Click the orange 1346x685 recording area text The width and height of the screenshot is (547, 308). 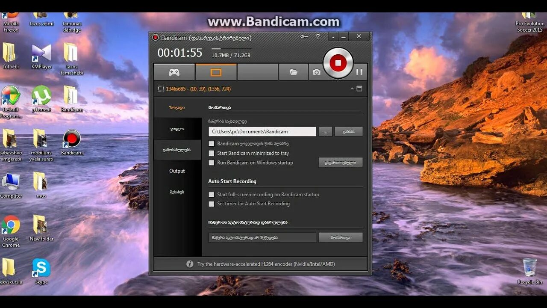tap(198, 89)
